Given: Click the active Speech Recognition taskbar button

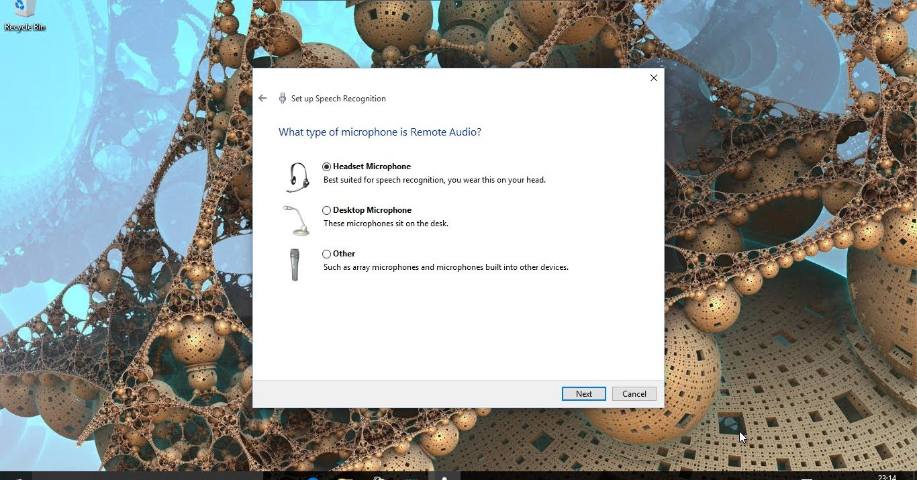Looking at the screenshot, I should pyautogui.click(x=444, y=477).
